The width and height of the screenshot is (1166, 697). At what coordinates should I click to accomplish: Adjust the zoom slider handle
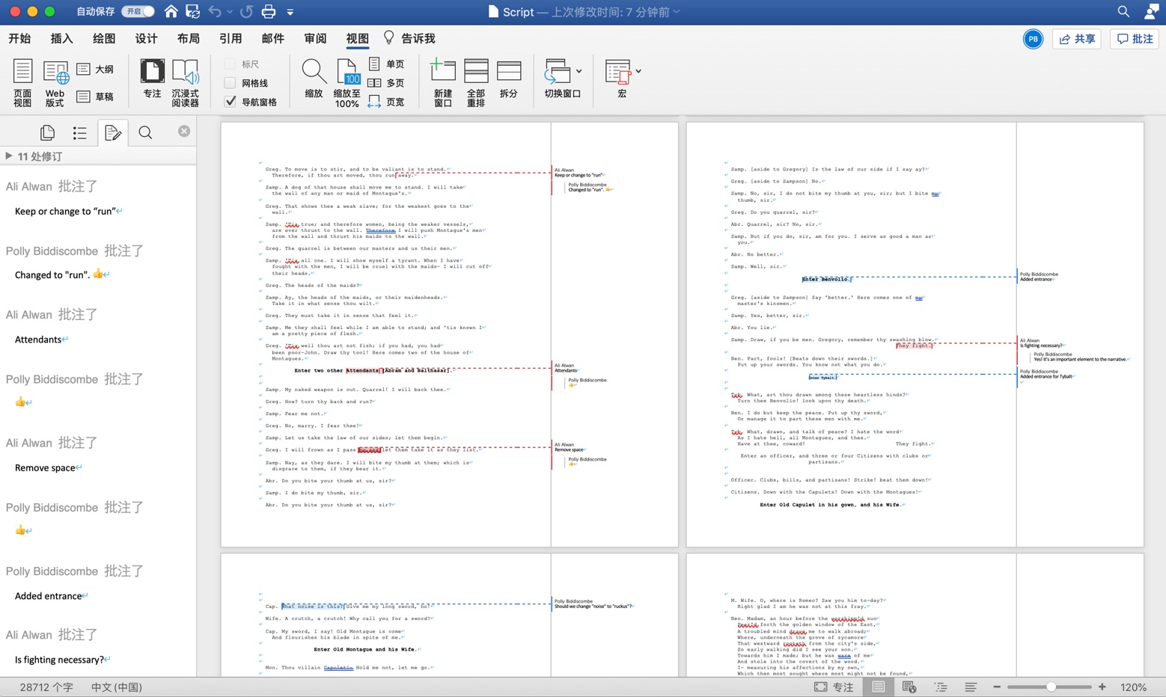(x=1051, y=687)
